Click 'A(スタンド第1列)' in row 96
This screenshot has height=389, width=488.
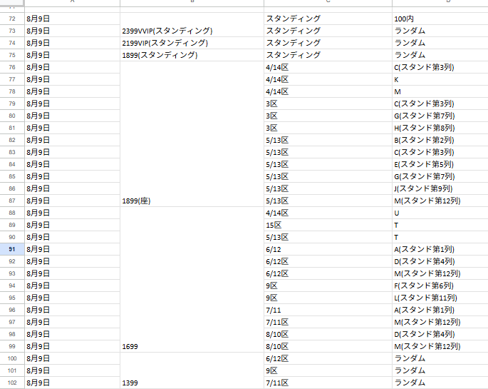click(x=440, y=310)
